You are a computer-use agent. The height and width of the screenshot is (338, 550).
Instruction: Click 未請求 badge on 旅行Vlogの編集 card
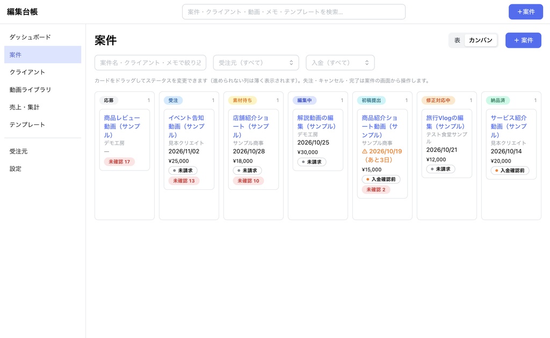(x=440, y=169)
